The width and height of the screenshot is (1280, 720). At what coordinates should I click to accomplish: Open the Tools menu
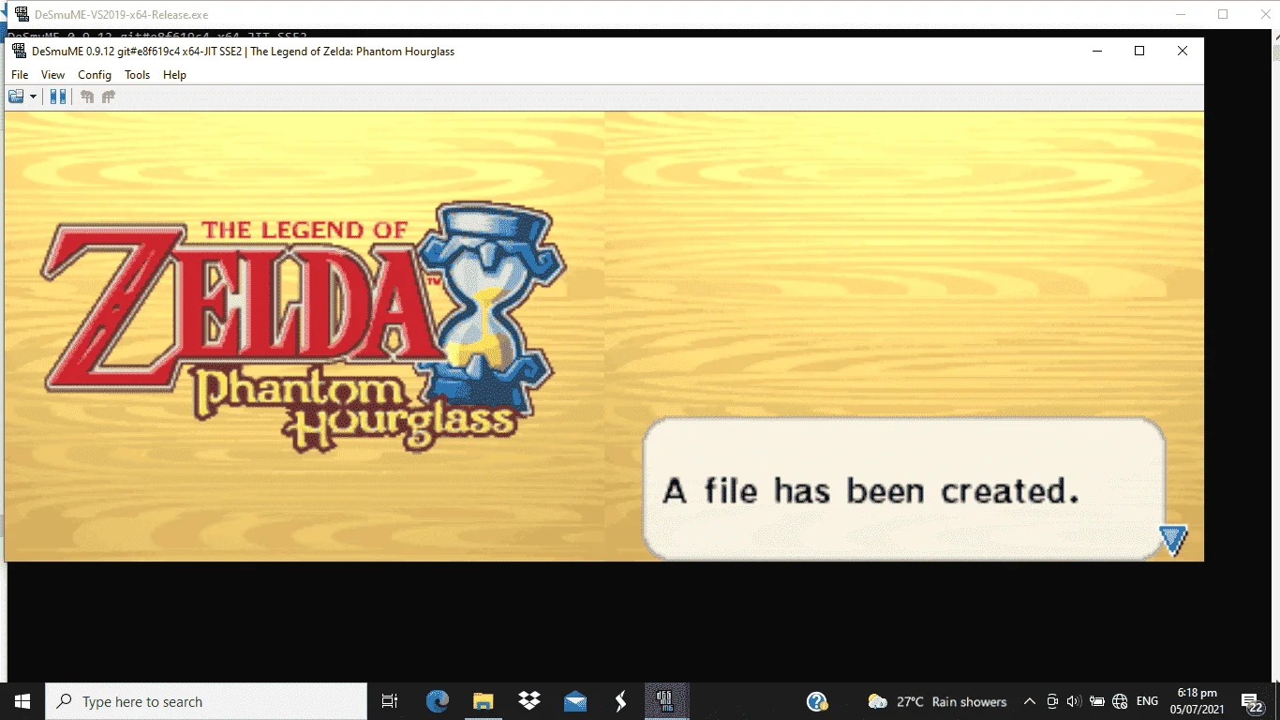(137, 75)
